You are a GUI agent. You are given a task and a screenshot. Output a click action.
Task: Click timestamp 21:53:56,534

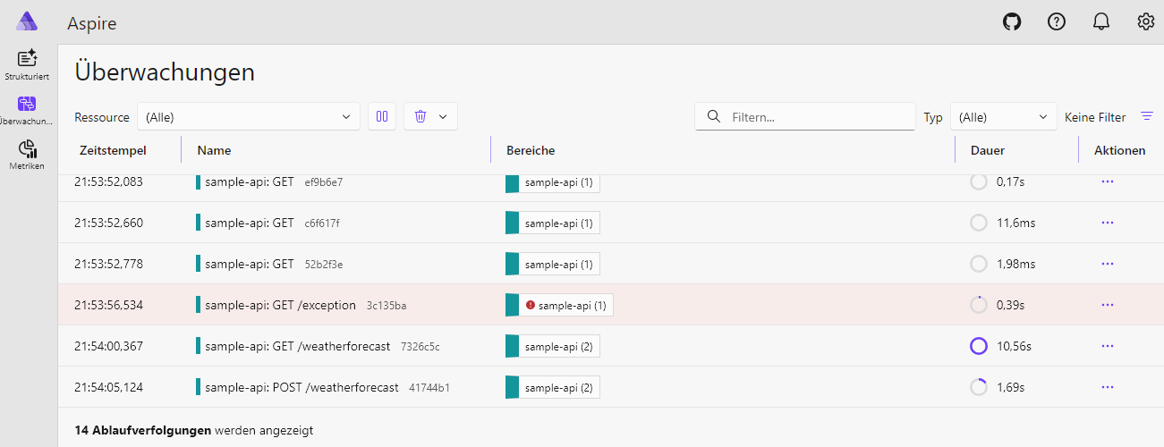point(108,305)
